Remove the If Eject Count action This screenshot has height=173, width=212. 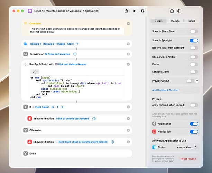click(x=128, y=107)
